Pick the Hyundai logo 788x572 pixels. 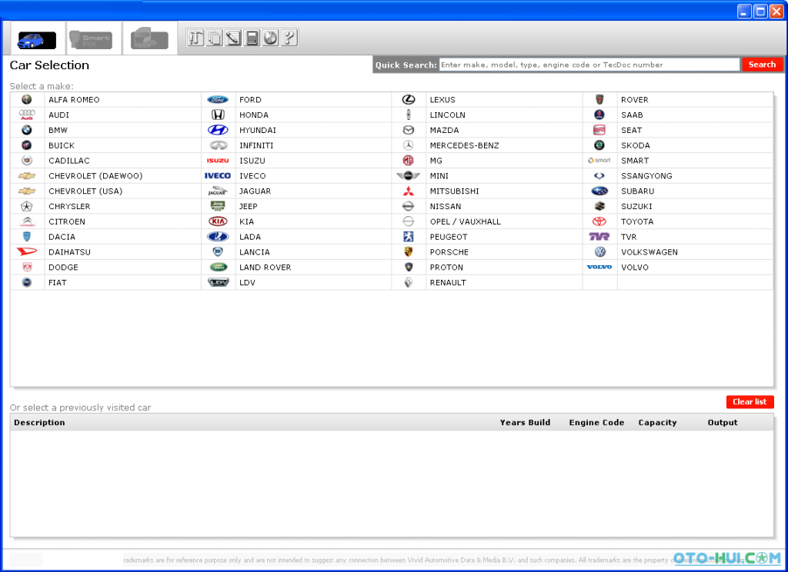[218, 130]
